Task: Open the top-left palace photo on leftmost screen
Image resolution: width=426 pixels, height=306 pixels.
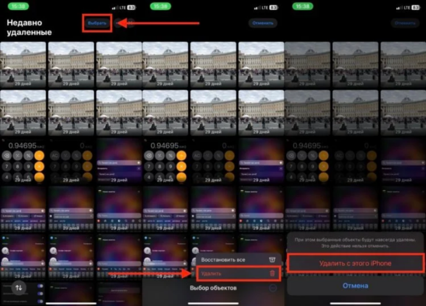Action: point(23,63)
